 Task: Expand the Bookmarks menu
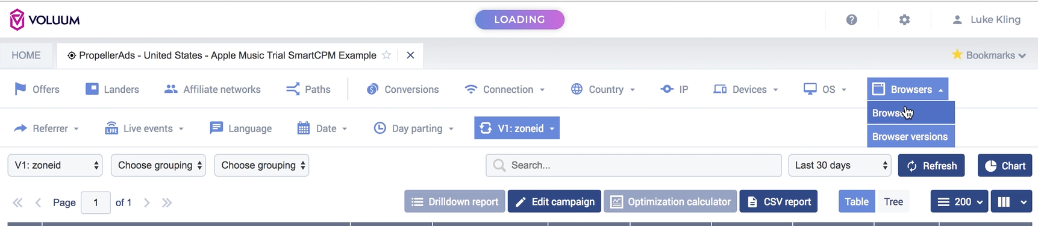point(989,55)
